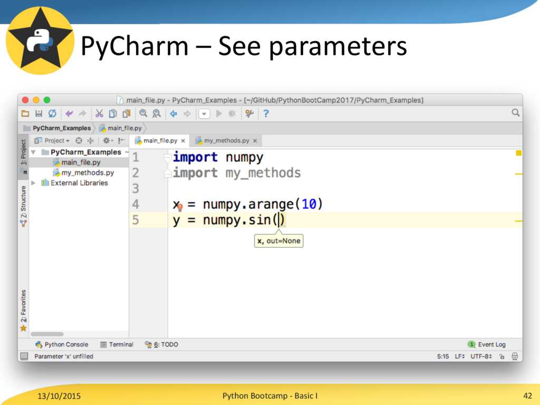This screenshot has width=540, height=405.
Task: Open Settings via the wrench icon
Action: click(249, 113)
